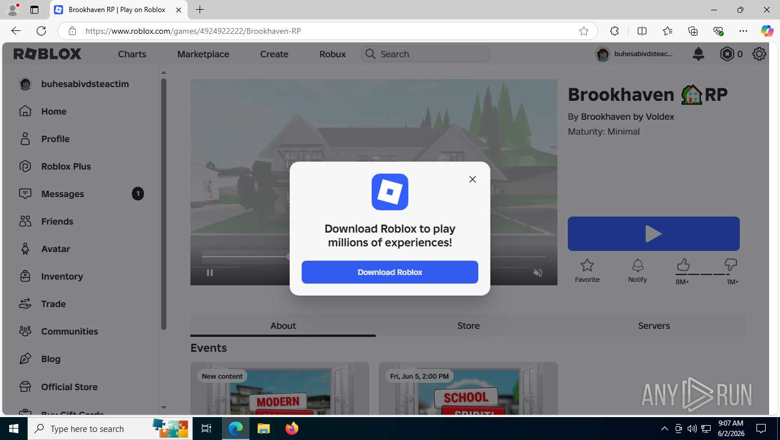Click the thumbs up like icon
The height and width of the screenshot is (440, 780).
[682, 265]
